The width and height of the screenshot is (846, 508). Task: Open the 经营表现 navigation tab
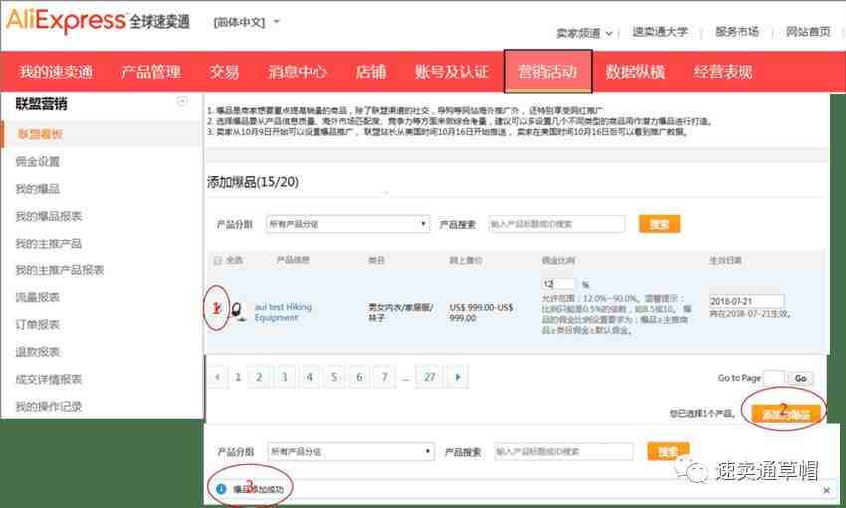point(723,72)
